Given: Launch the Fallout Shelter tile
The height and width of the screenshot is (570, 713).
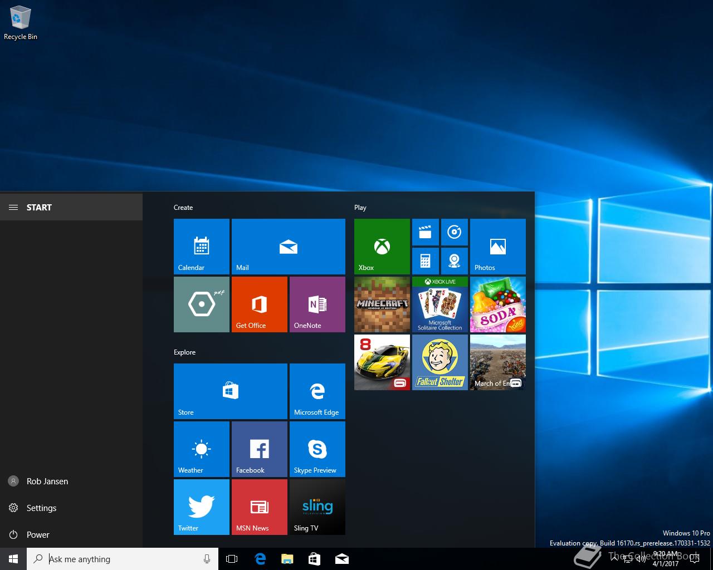Looking at the screenshot, I should (x=440, y=362).
